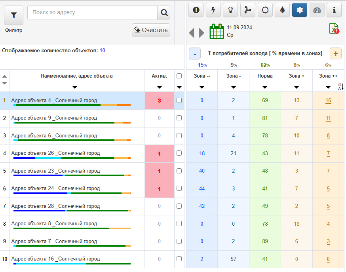Switch to the cold snowflake tab
The height and width of the screenshot is (272, 346).
300,10
